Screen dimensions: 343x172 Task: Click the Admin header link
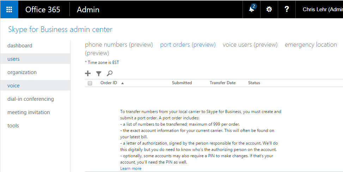click(88, 9)
